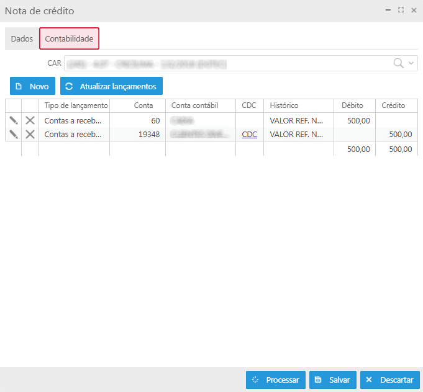Click the edit pencil on the second row

click(13, 134)
